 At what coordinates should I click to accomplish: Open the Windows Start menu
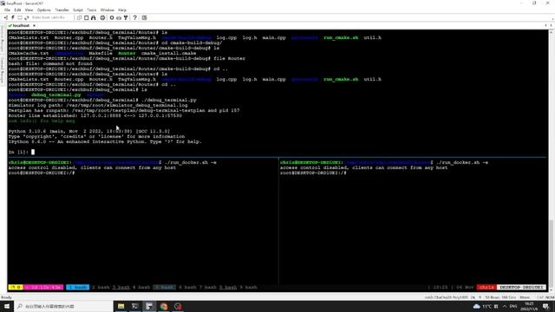pos(7,306)
